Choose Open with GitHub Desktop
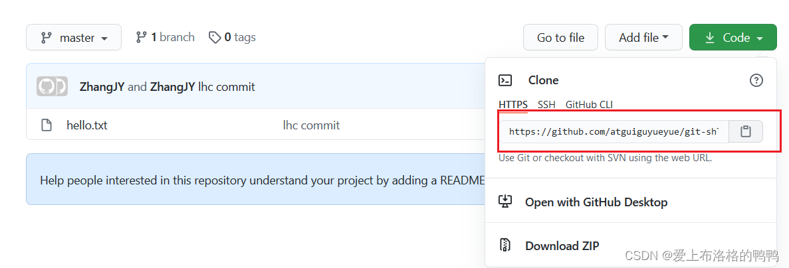The image size is (789, 268). 596,202
